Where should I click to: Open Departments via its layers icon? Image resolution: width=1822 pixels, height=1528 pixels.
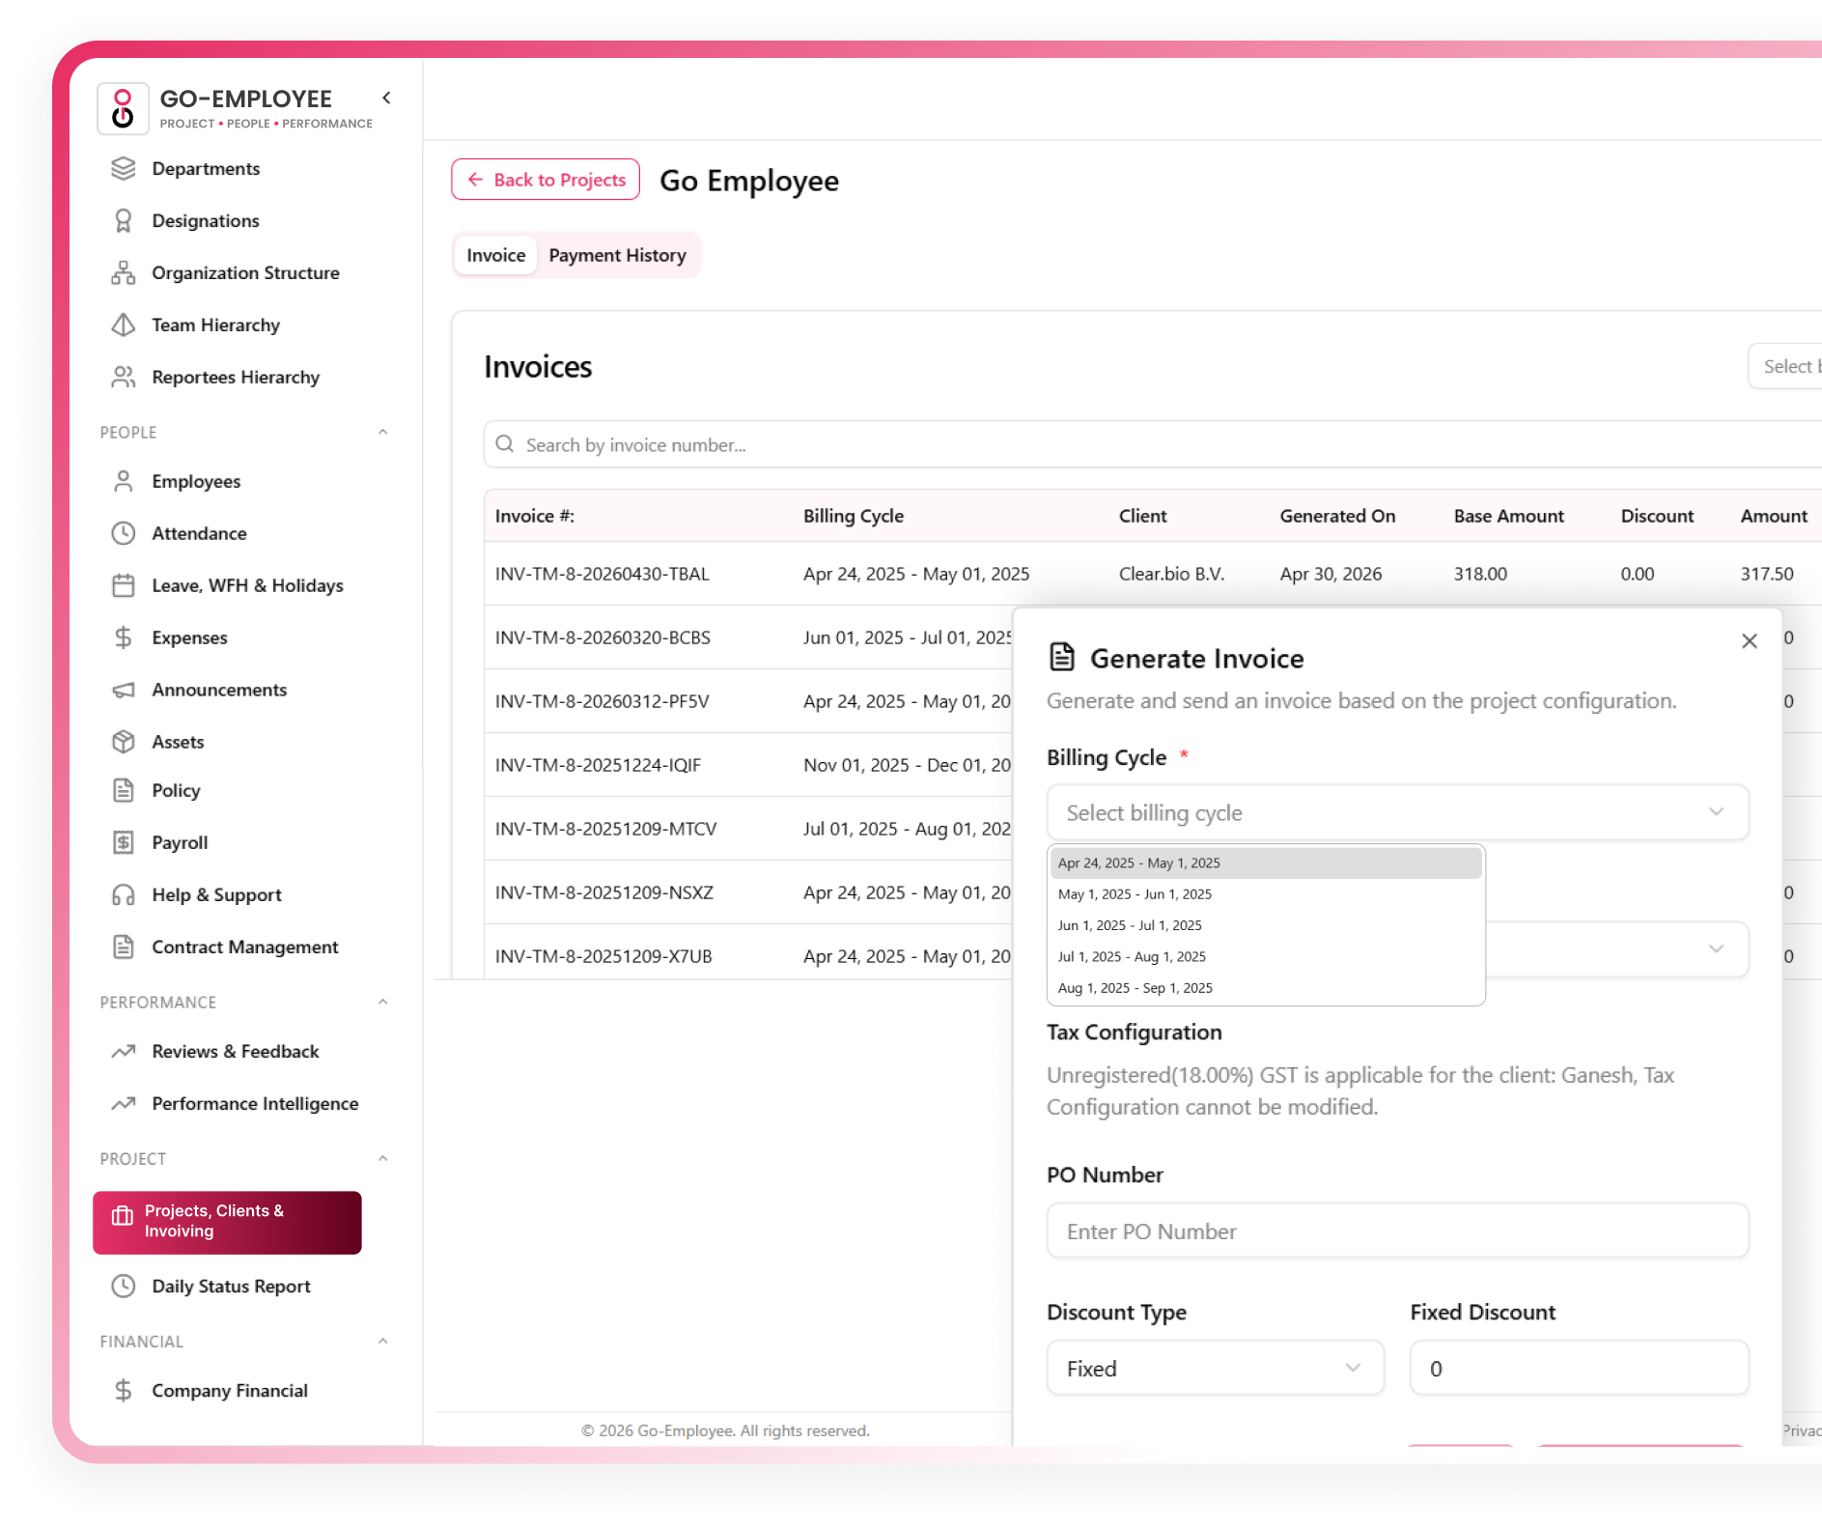tap(123, 169)
